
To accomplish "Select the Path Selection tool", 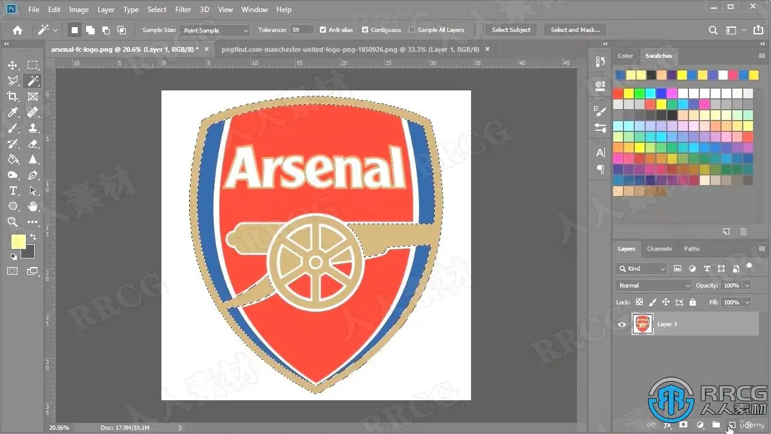I will click(33, 191).
